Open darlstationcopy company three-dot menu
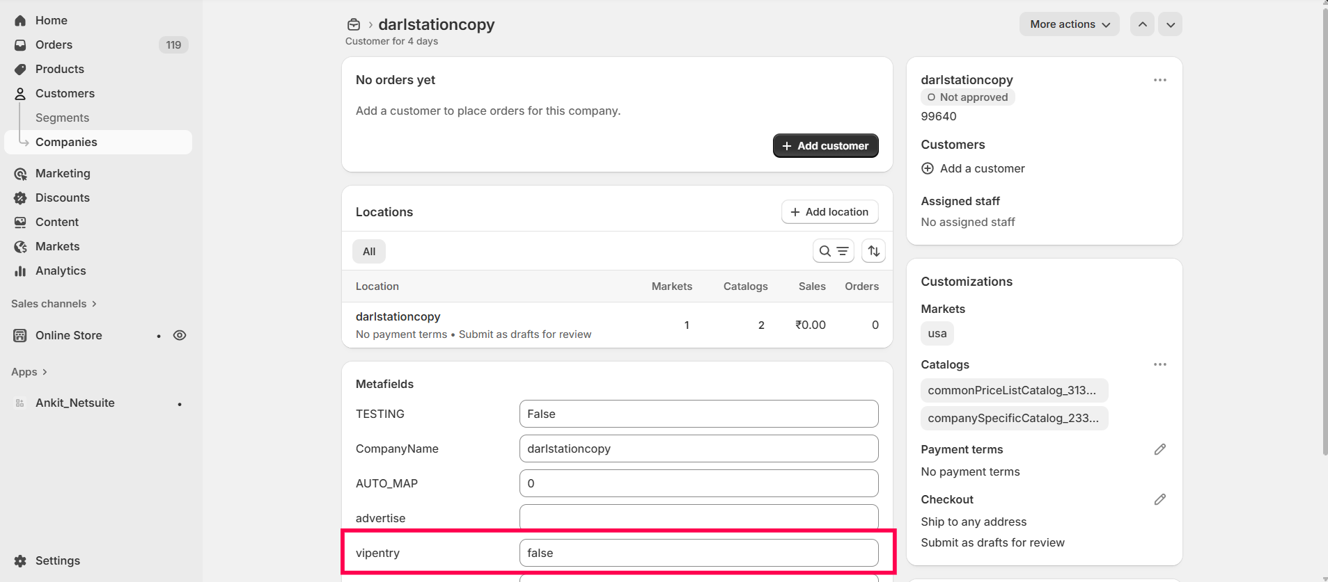Image resolution: width=1328 pixels, height=582 pixels. click(1159, 80)
